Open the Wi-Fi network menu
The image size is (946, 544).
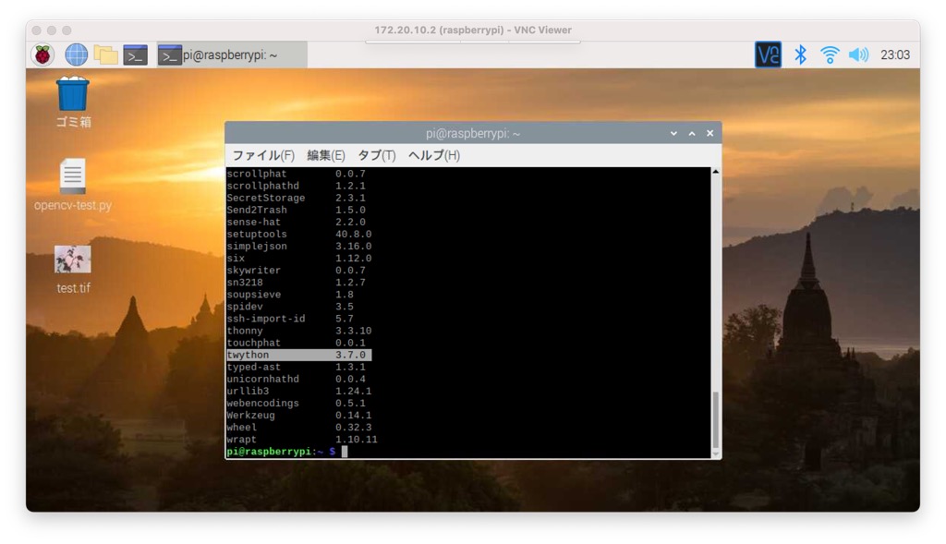(830, 54)
